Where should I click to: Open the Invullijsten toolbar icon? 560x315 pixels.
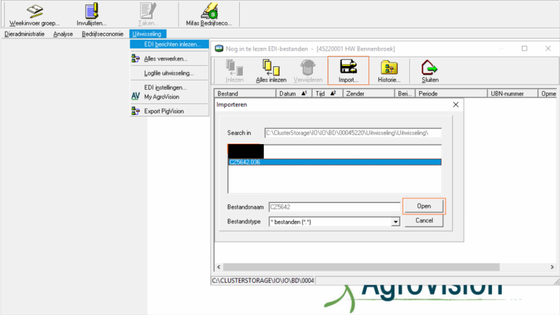point(91,11)
